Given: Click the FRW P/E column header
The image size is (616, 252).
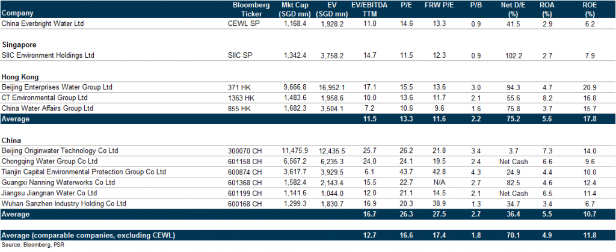Looking at the screenshot, I should [x=438, y=6].
